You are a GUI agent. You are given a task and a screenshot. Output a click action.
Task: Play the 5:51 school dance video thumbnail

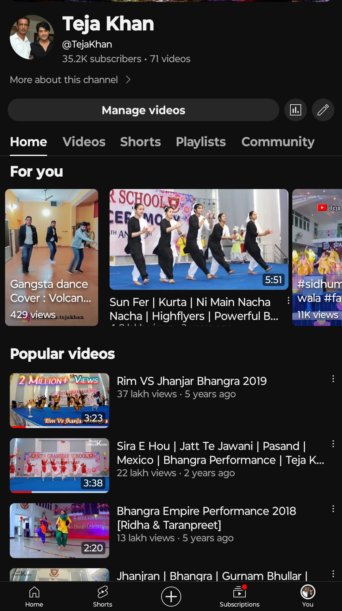click(x=199, y=239)
